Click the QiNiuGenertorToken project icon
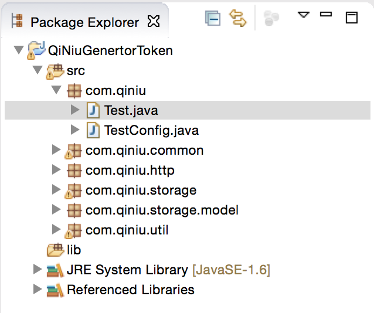The image size is (374, 313). (36, 50)
